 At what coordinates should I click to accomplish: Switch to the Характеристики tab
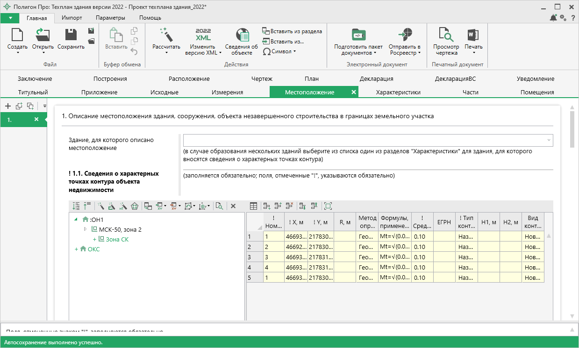[x=398, y=92]
